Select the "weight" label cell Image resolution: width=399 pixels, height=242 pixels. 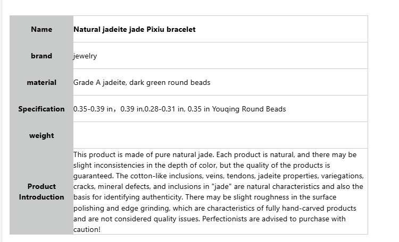[41, 135]
